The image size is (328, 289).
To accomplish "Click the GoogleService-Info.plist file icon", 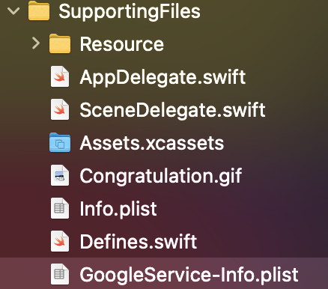I will click(60, 274).
